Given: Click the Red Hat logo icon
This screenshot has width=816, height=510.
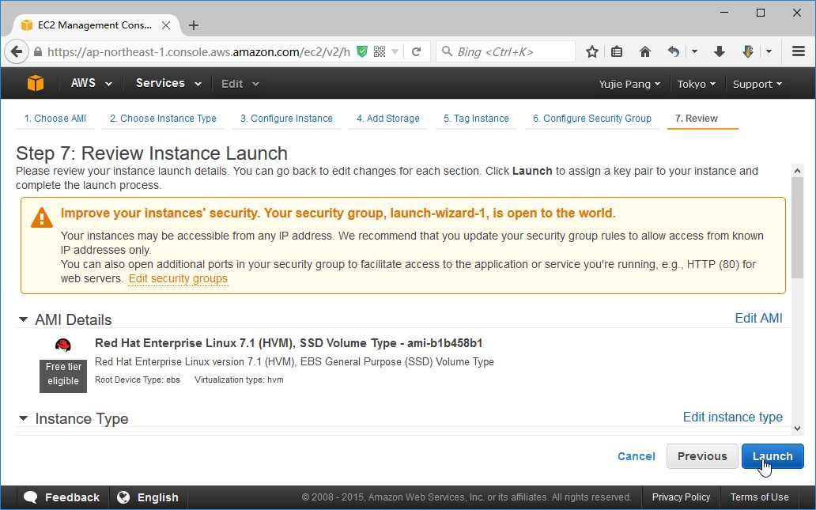Looking at the screenshot, I should (63, 345).
